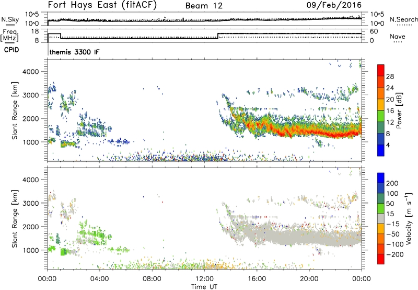Click the gray band in velocity colorbar
Image resolution: width=418 pixels, height=290 pixels.
381,218
